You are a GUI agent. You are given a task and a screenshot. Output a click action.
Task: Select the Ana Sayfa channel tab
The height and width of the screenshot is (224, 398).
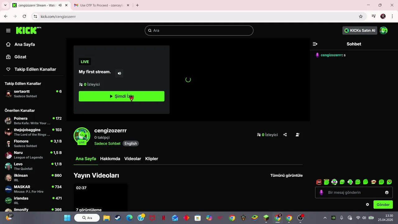[x=86, y=159]
